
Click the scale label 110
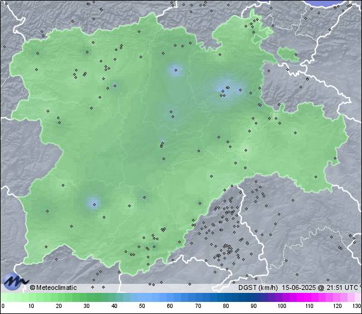pos(310,306)
